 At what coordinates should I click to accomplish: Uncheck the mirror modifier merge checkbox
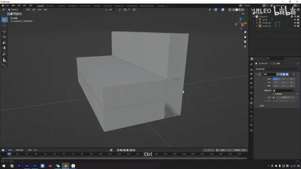click(x=274, y=97)
